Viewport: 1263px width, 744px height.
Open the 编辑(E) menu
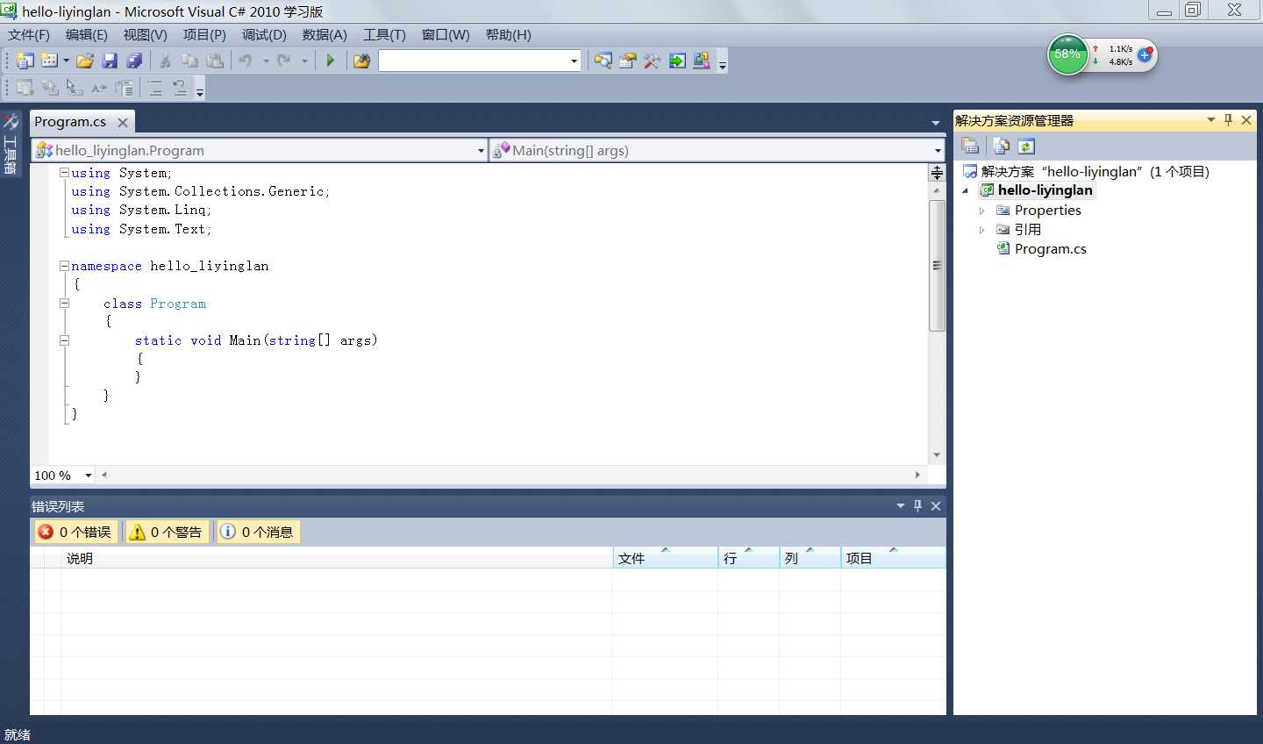point(87,35)
